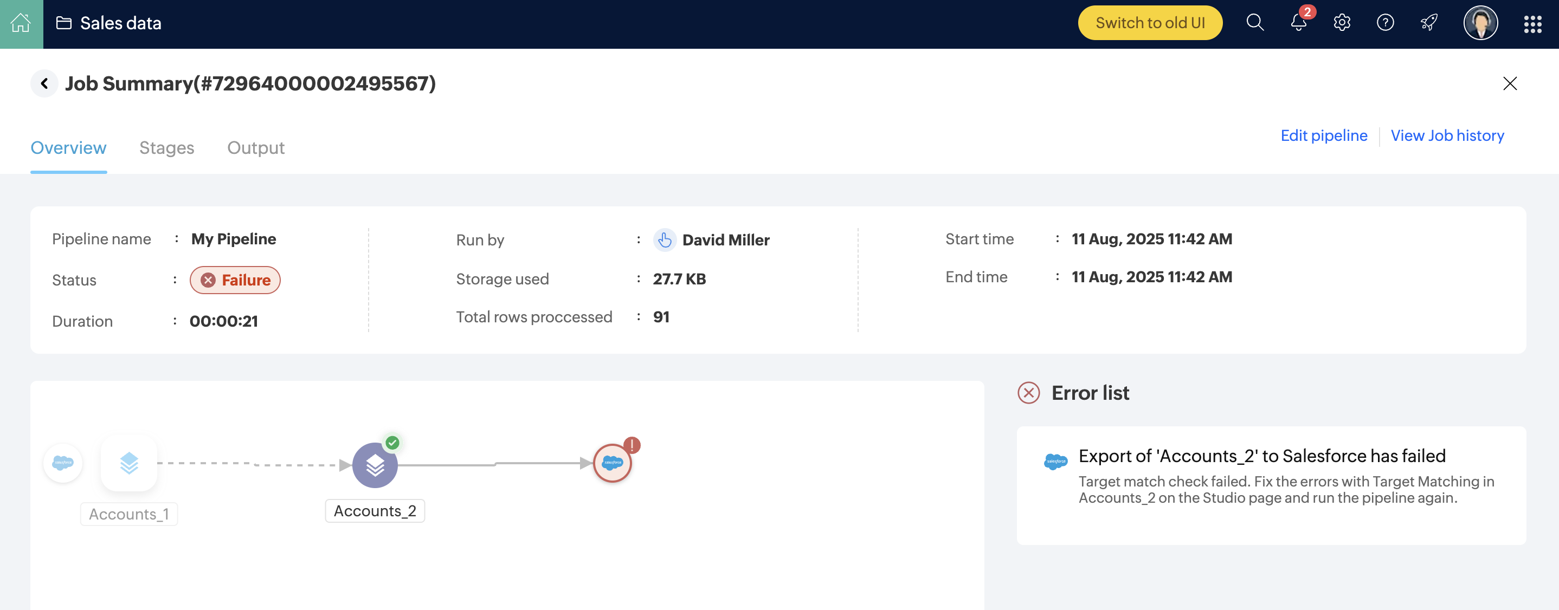Click the failed Salesforce destination node
Screen dimensions: 1559x610
(x=612, y=463)
